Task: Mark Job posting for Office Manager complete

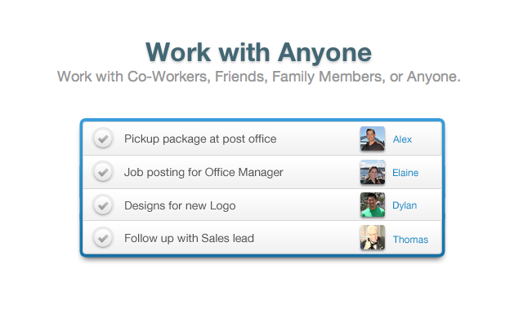Action: [x=102, y=173]
